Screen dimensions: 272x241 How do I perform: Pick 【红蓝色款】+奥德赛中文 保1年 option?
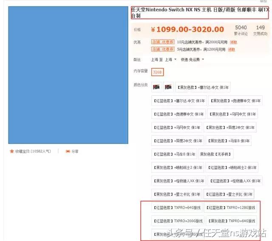pos(178,114)
